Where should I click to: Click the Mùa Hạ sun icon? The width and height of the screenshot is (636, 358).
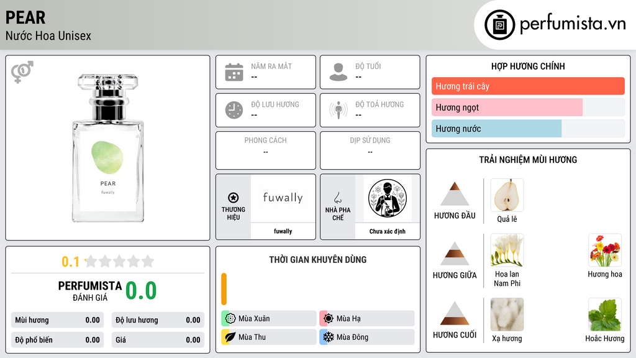329,319
